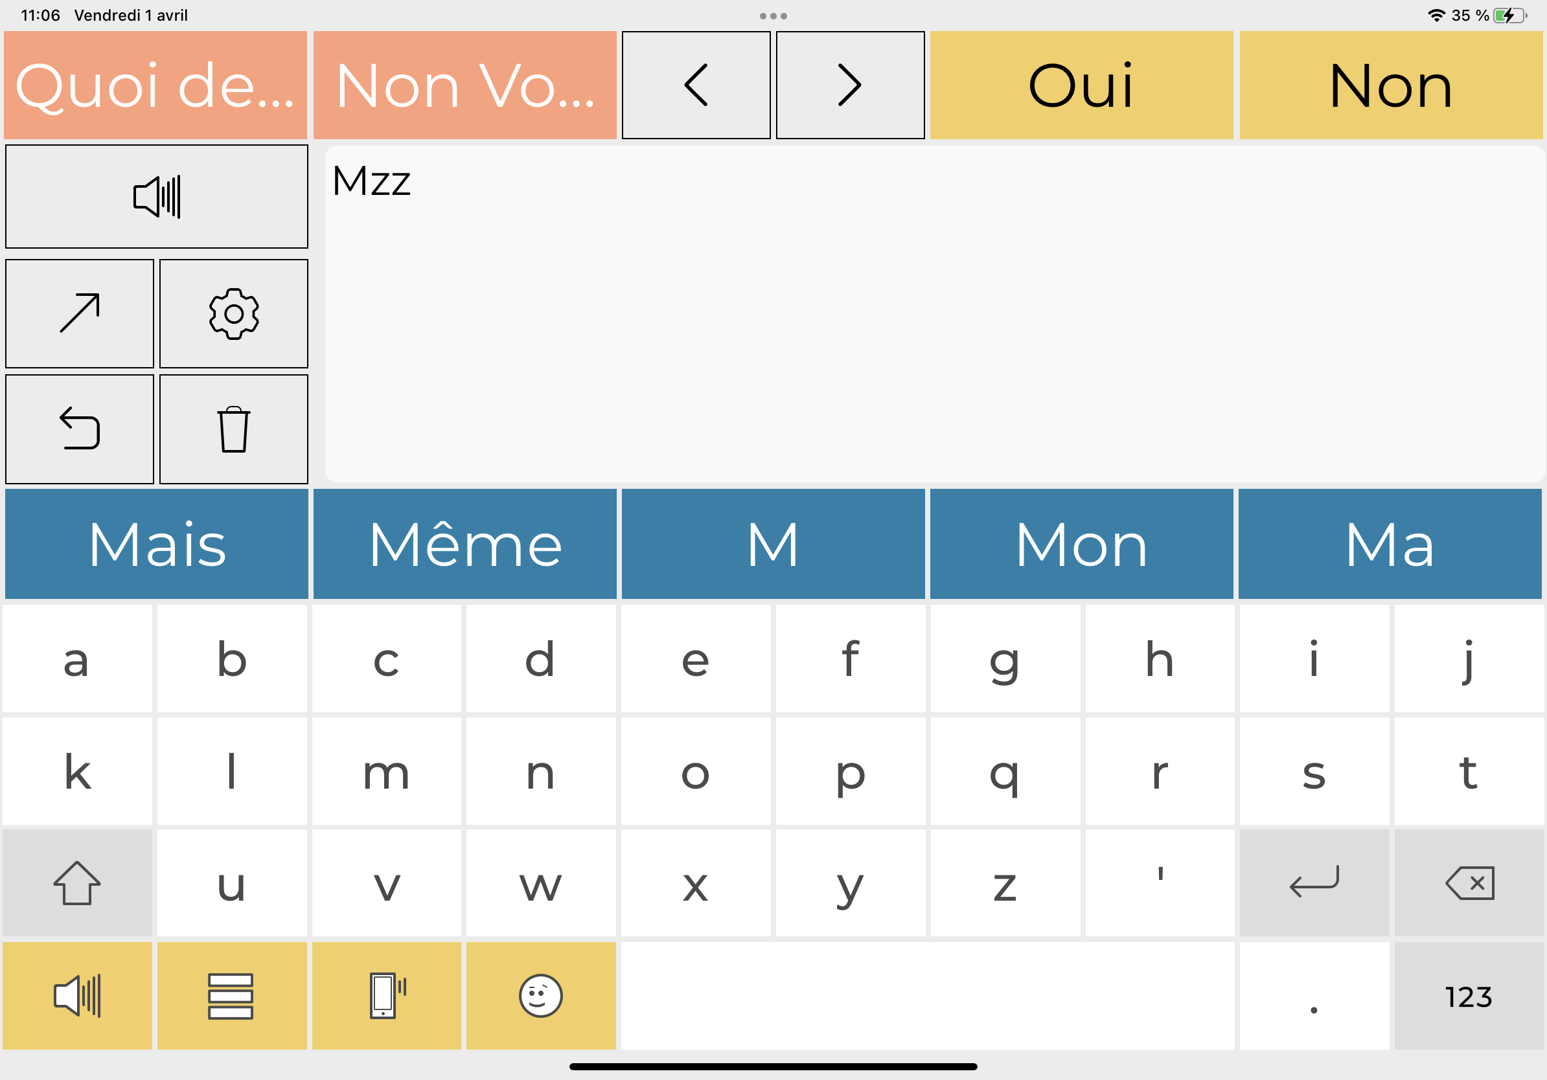The height and width of the screenshot is (1080, 1547).
Task: Tap the phone vibration alert icon
Action: [386, 995]
